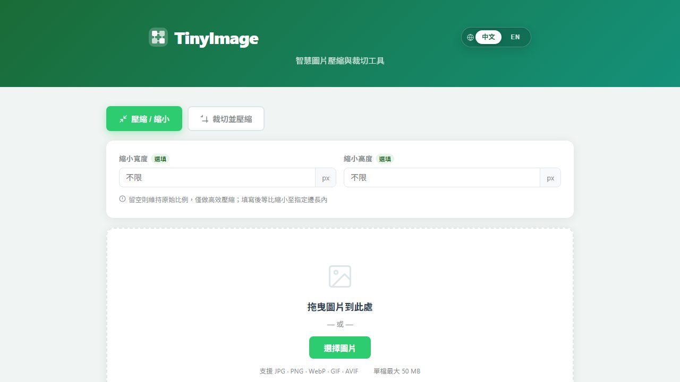The image size is (680, 382).
Task: Switch language to 中文
Action: [488, 37]
